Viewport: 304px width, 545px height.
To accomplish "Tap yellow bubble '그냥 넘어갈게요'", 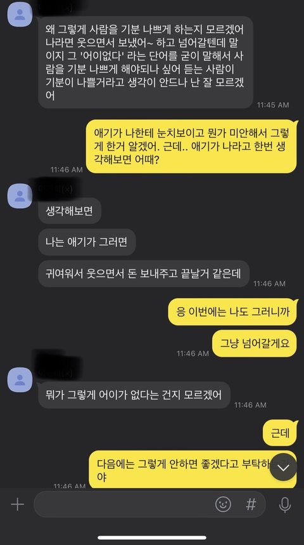I will [x=255, y=343].
